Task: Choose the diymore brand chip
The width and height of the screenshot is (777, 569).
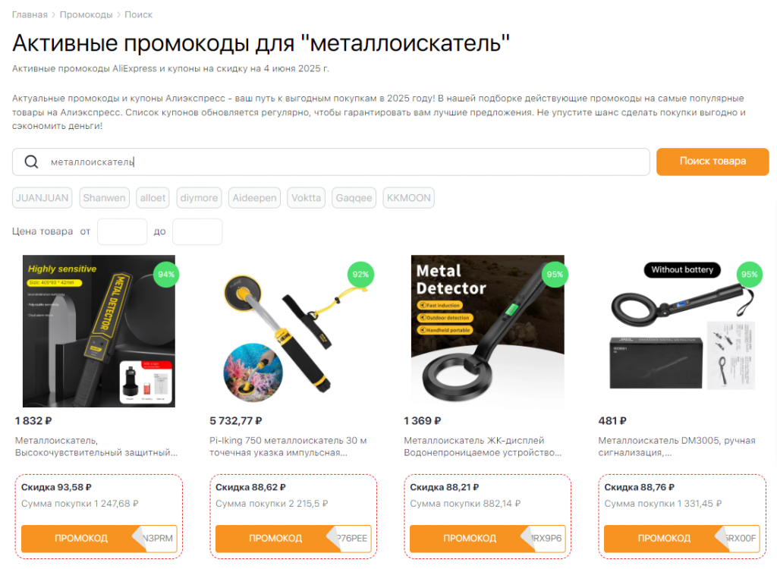Action: coord(199,198)
